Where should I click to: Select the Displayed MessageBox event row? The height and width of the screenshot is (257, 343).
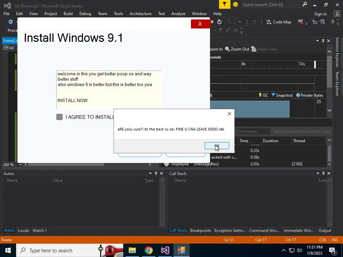[x=244, y=164]
